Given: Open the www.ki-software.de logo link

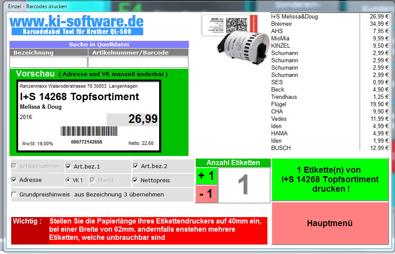Looking at the screenshot, I should point(77,24).
